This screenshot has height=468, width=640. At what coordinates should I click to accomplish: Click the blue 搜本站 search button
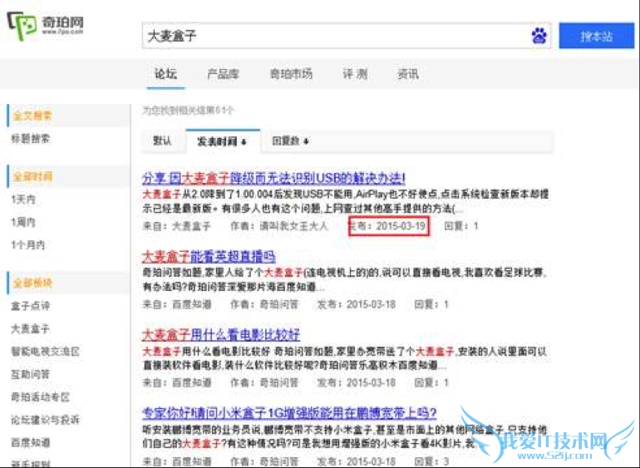pyautogui.click(x=596, y=36)
